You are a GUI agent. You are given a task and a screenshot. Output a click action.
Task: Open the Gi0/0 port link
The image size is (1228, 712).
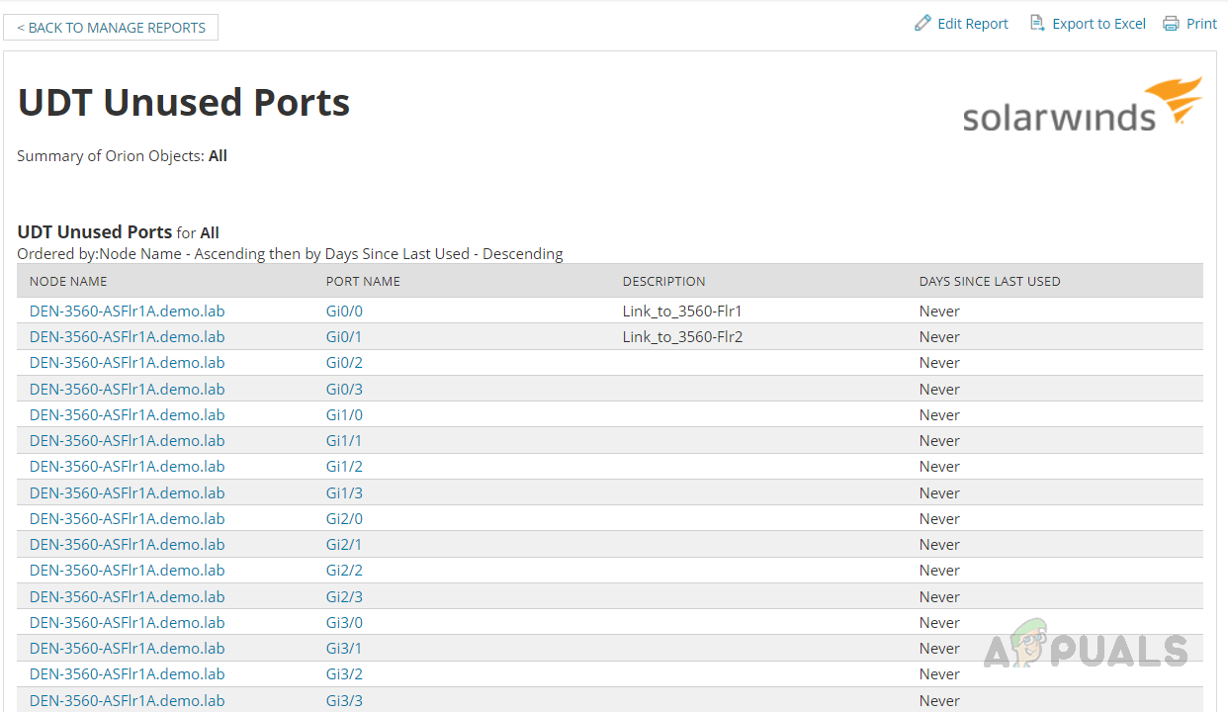(344, 311)
